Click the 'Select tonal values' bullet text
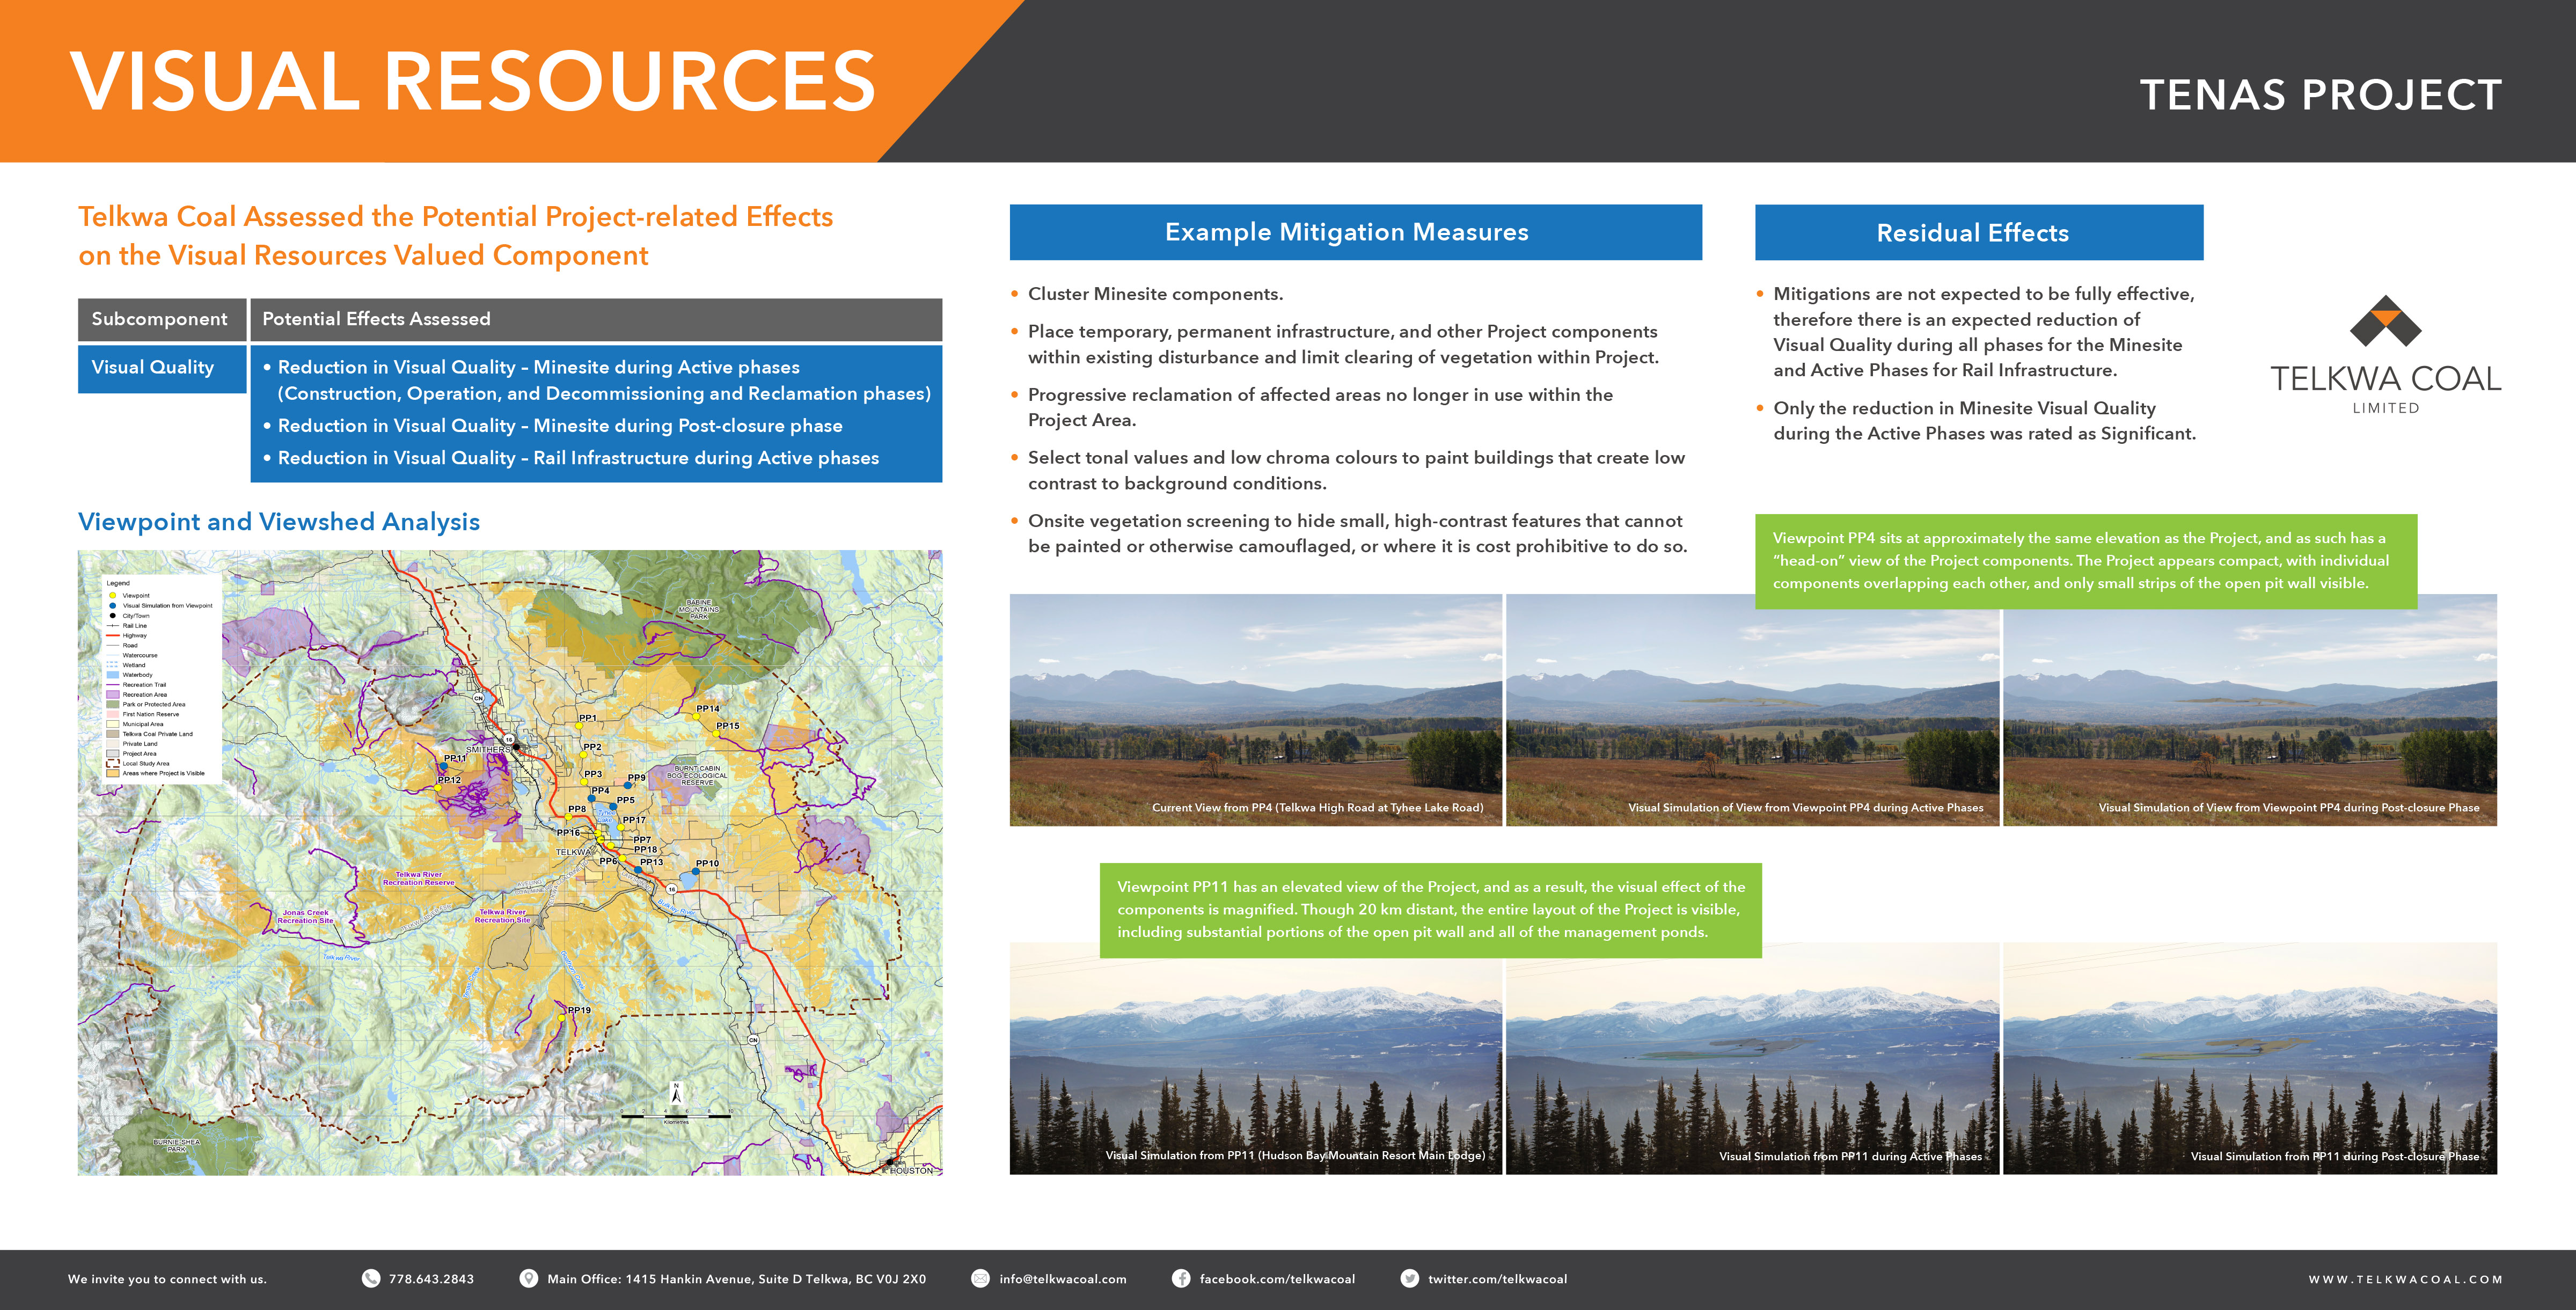2576x1310 pixels. 1356,470
